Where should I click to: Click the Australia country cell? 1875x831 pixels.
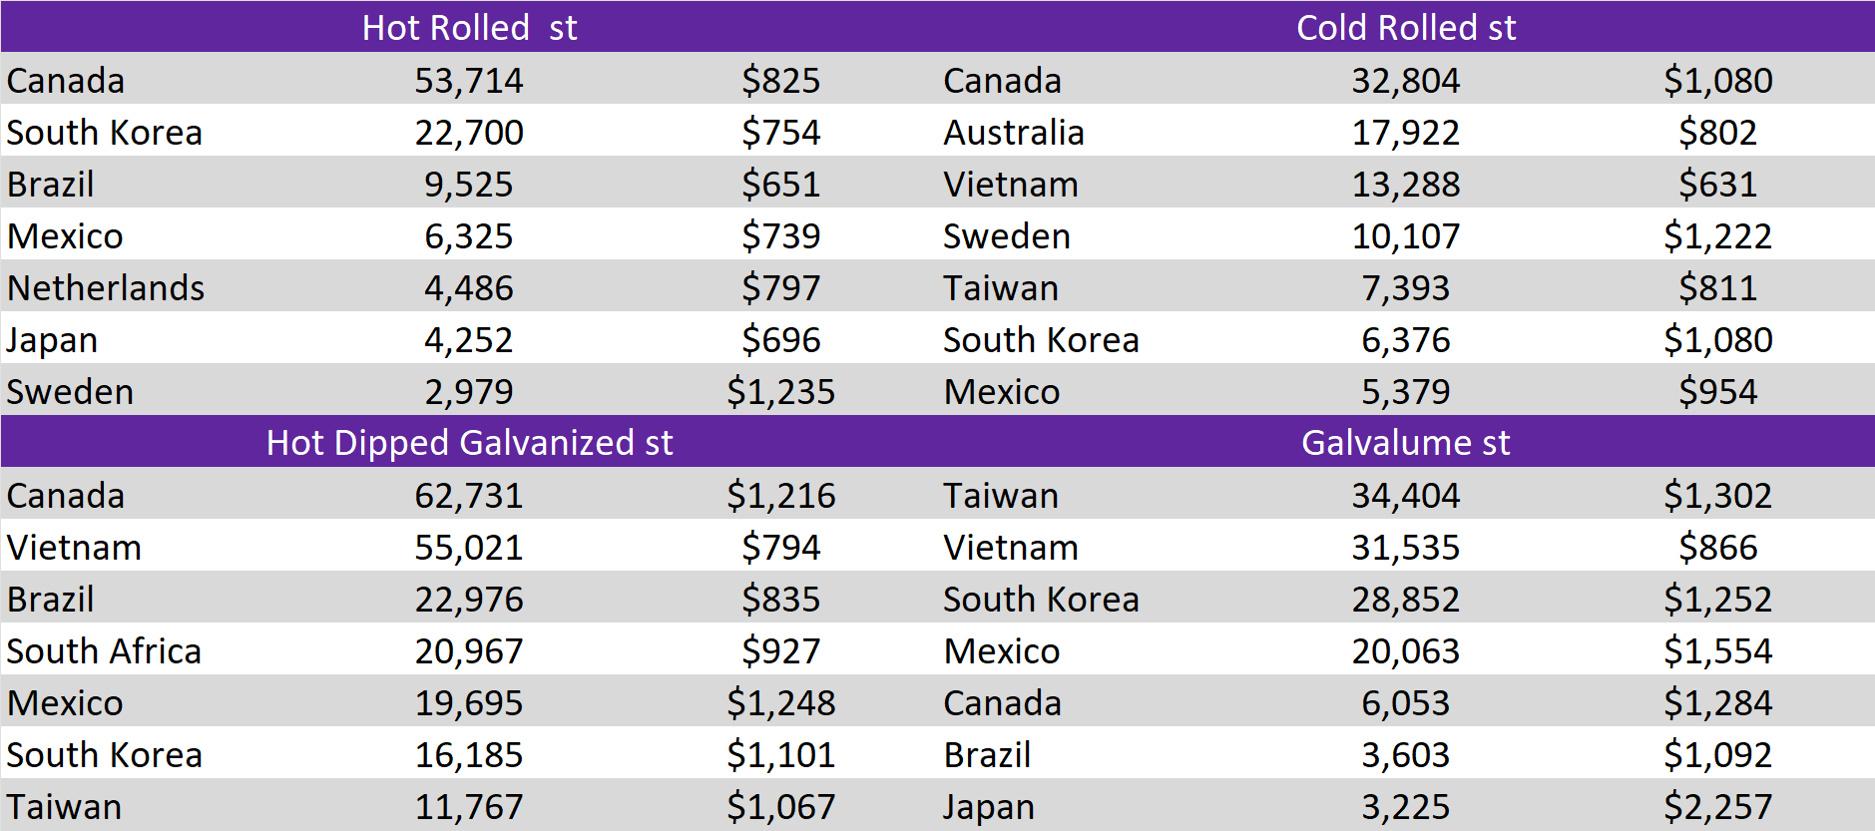1014,132
